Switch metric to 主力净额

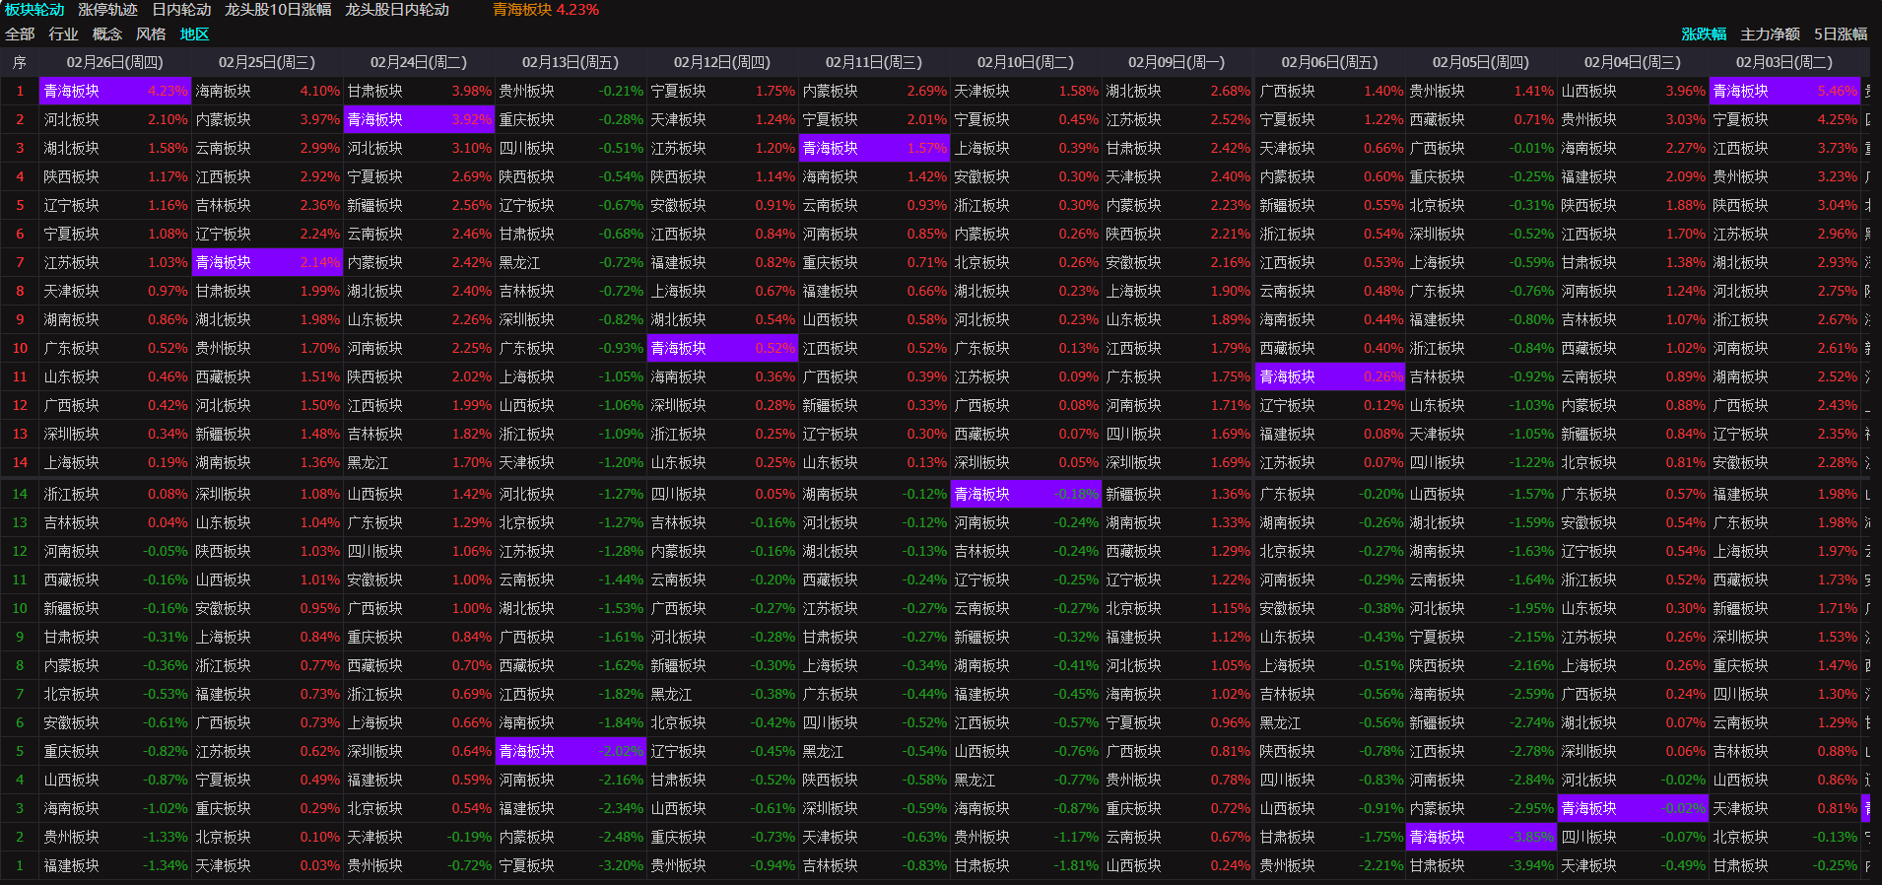pyautogui.click(x=1770, y=34)
